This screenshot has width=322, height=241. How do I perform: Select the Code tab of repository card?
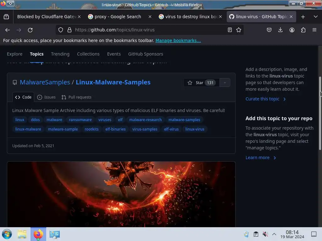coord(23,97)
